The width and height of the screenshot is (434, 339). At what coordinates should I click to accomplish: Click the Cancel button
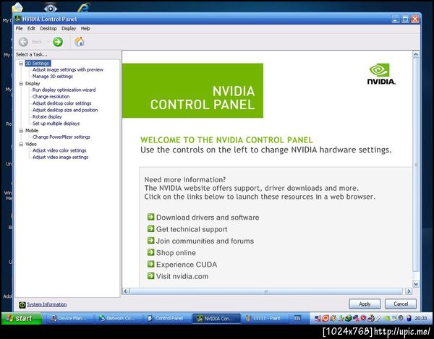(x=401, y=304)
